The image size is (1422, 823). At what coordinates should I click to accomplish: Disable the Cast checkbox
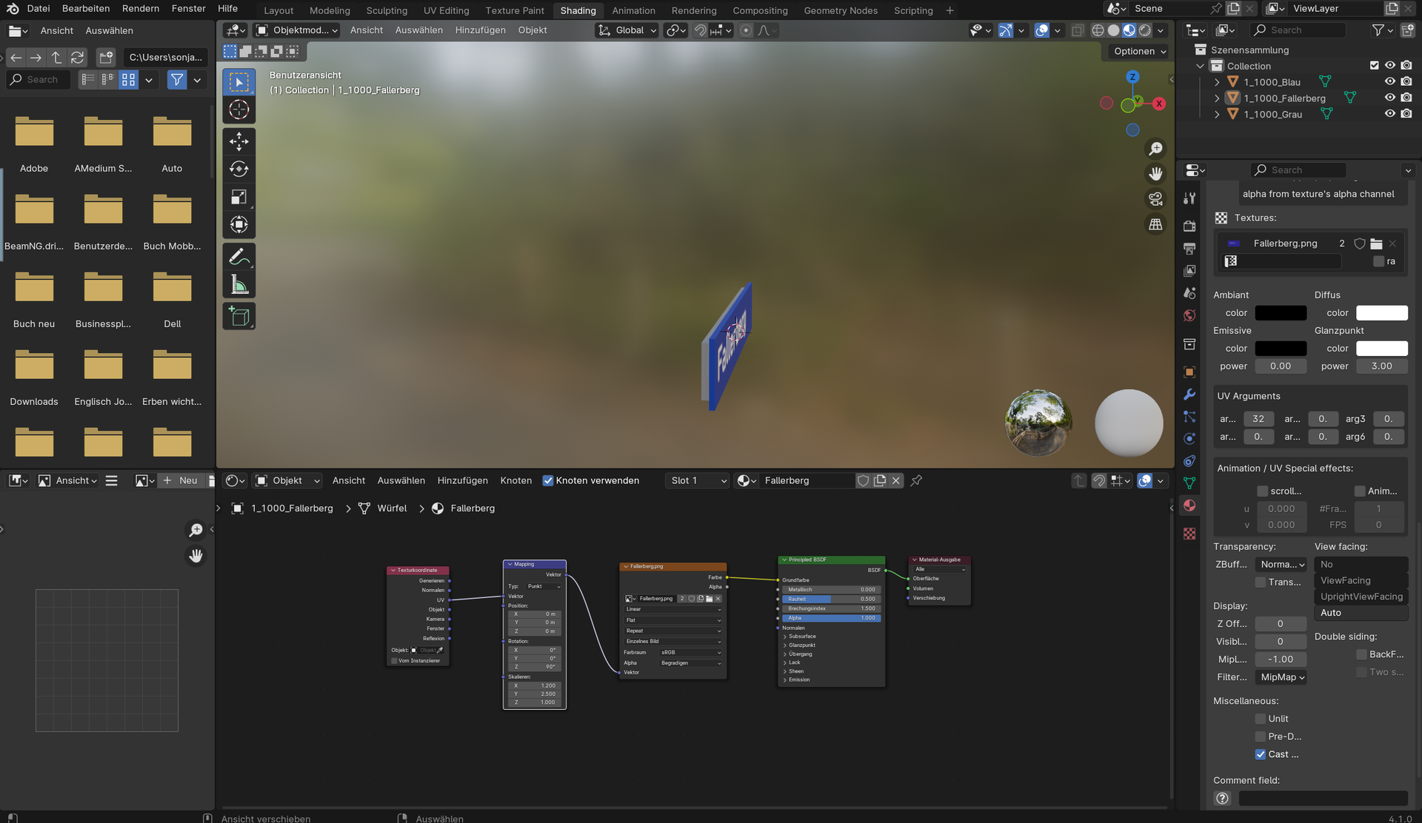(x=1261, y=754)
